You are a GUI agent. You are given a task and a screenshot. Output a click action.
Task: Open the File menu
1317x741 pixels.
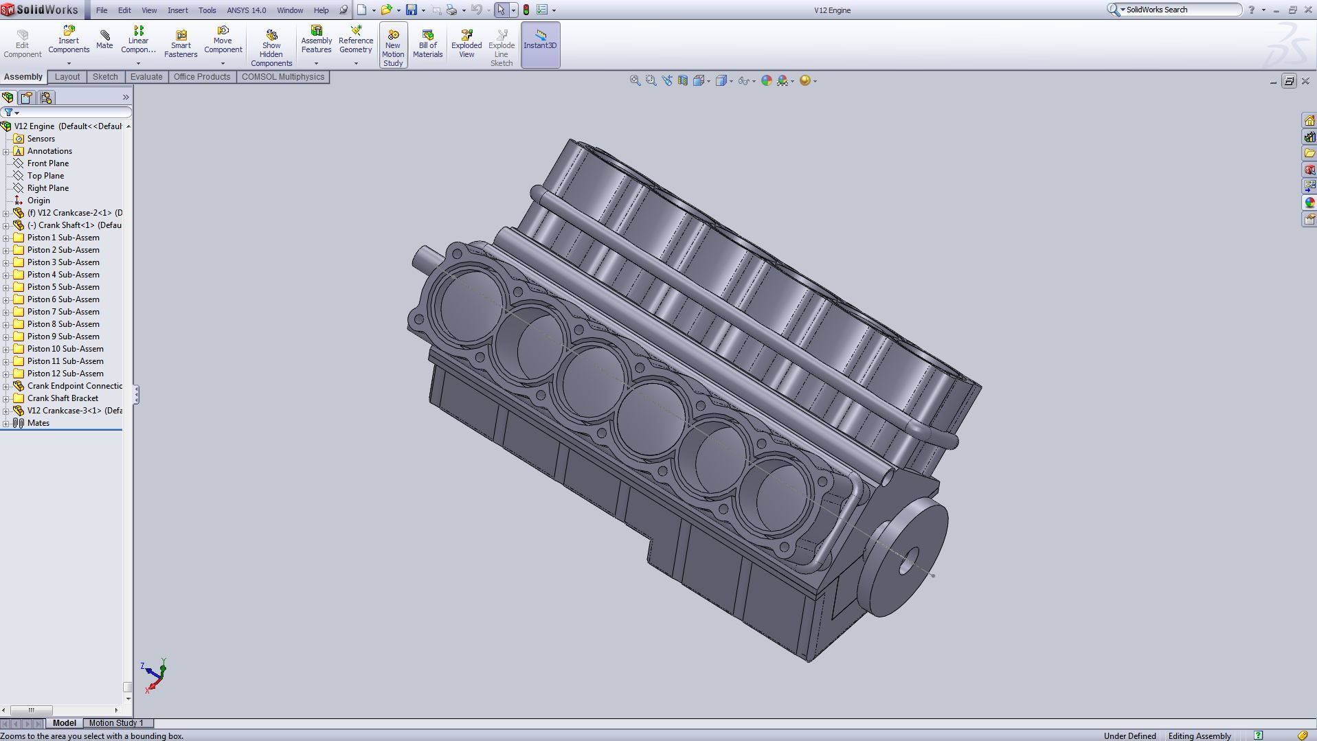pyautogui.click(x=102, y=10)
